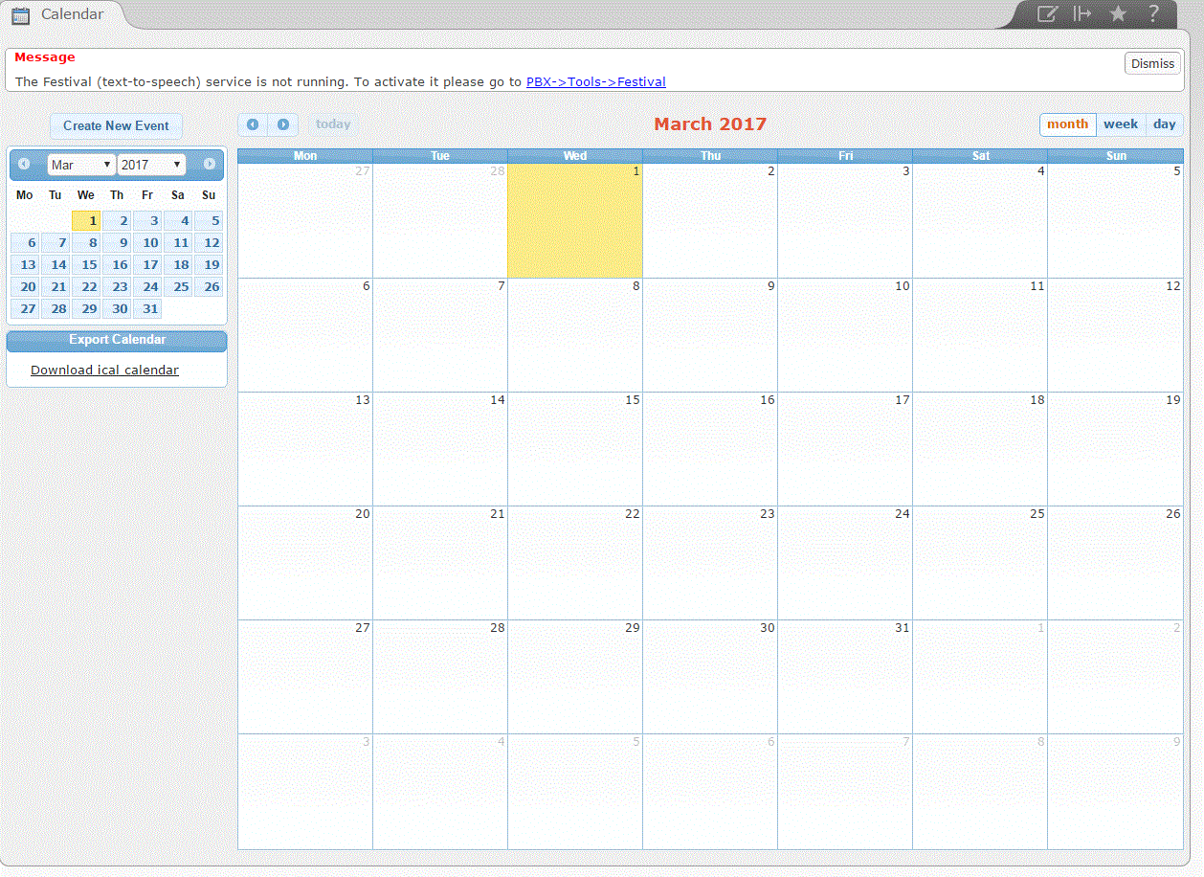Click the today button
The width and height of the screenshot is (1204, 877).
333,124
